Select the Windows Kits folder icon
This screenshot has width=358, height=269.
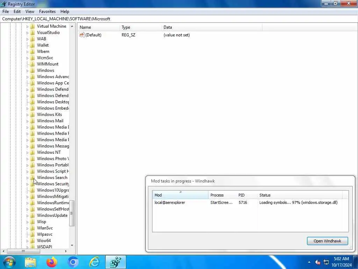point(33,115)
